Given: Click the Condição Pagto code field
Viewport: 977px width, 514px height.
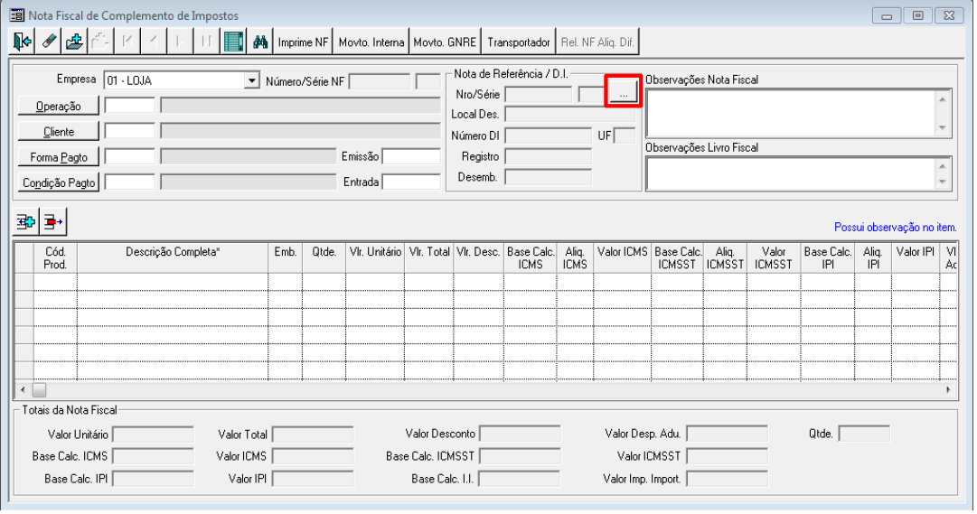Looking at the screenshot, I should (129, 182).
